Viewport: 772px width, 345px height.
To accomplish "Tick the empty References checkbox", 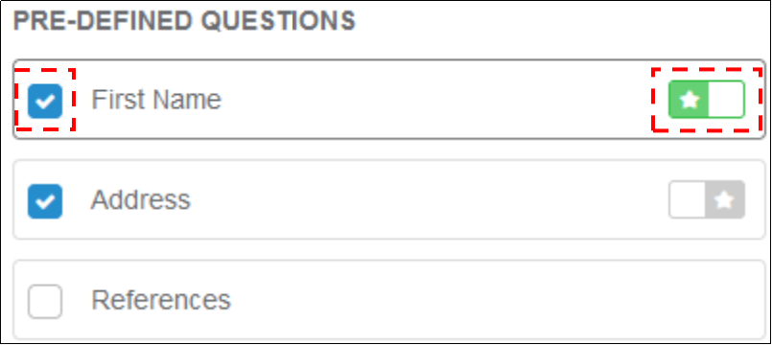I will pos(45,301).
